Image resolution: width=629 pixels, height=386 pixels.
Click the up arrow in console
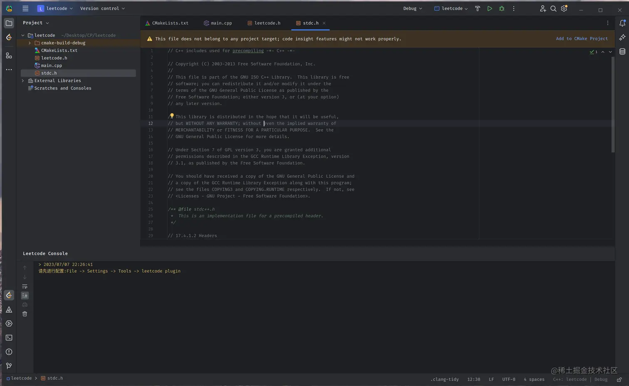pos(25,268)
